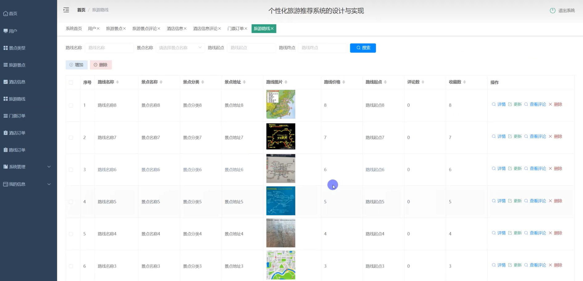Switch to the 门票订单 tab
This screenshot has width=583, height=281.
pos(236,29)
